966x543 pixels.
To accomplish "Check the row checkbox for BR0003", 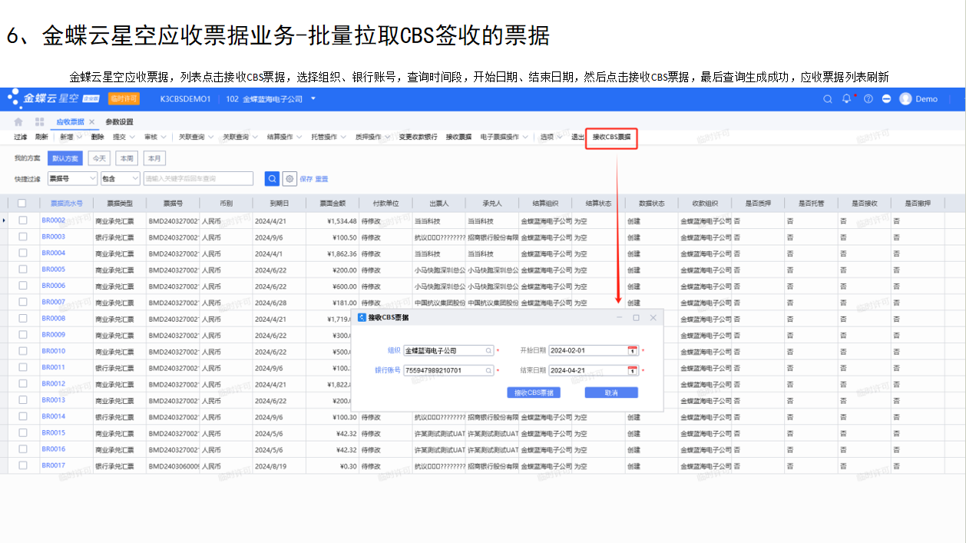I will (x=22, y=237).
